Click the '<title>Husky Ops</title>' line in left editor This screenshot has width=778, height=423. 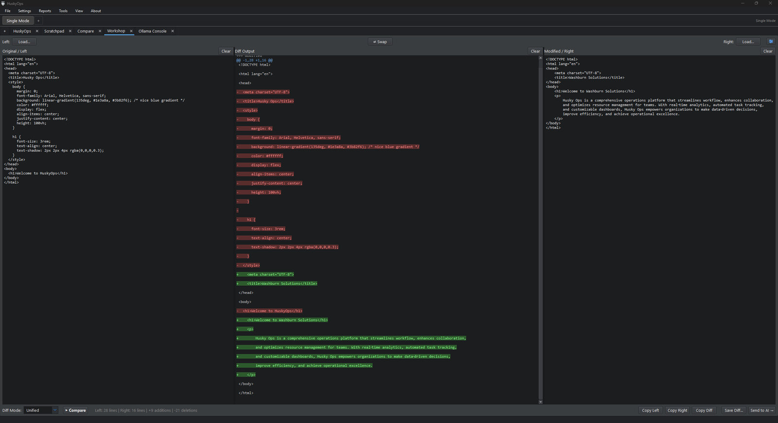pos(34,77)
